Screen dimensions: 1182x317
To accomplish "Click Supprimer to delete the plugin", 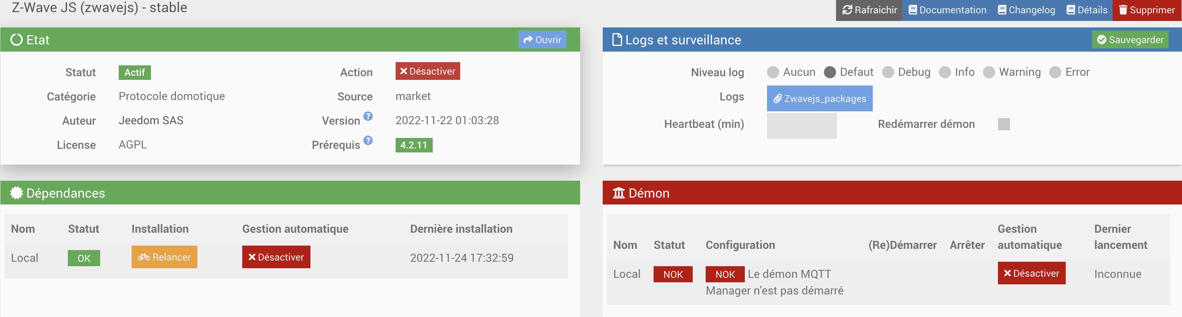I will [1146, 10].
